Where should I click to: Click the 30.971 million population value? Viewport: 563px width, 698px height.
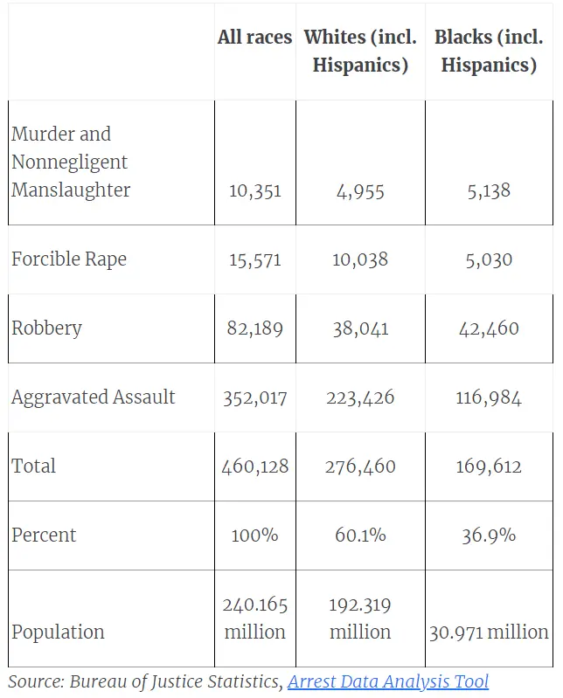(489, 632)
